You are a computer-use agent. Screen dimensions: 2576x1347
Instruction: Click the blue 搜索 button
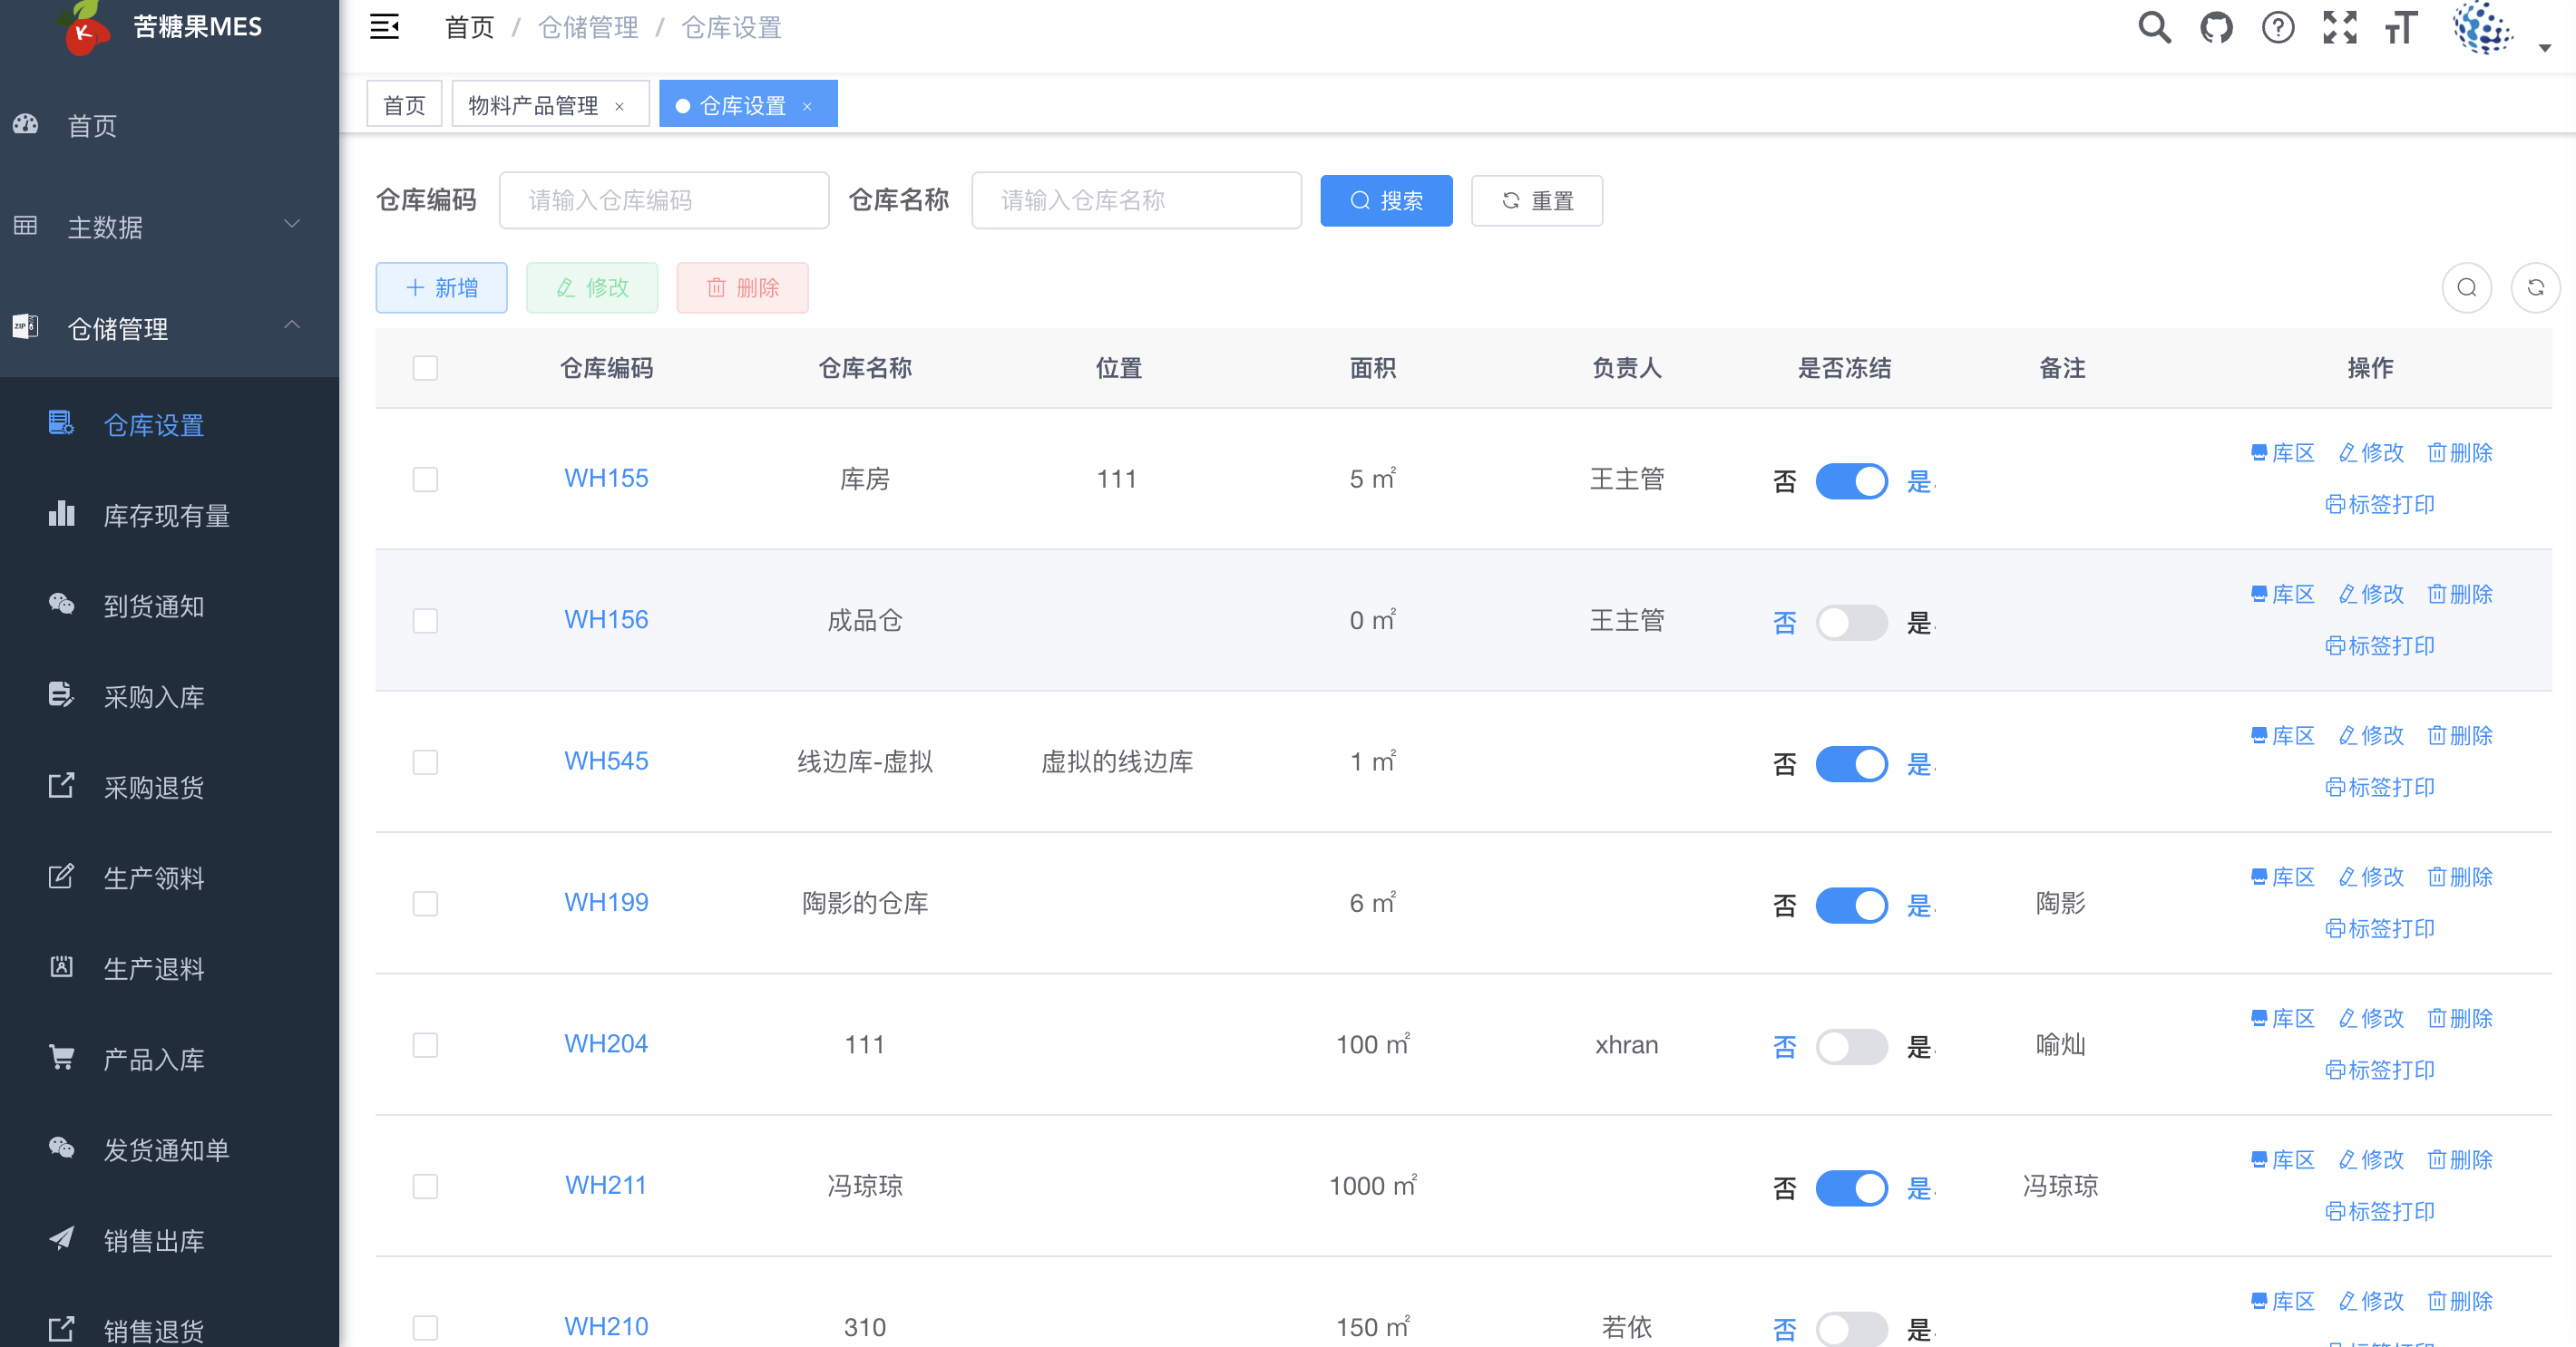click(1386, 201)
